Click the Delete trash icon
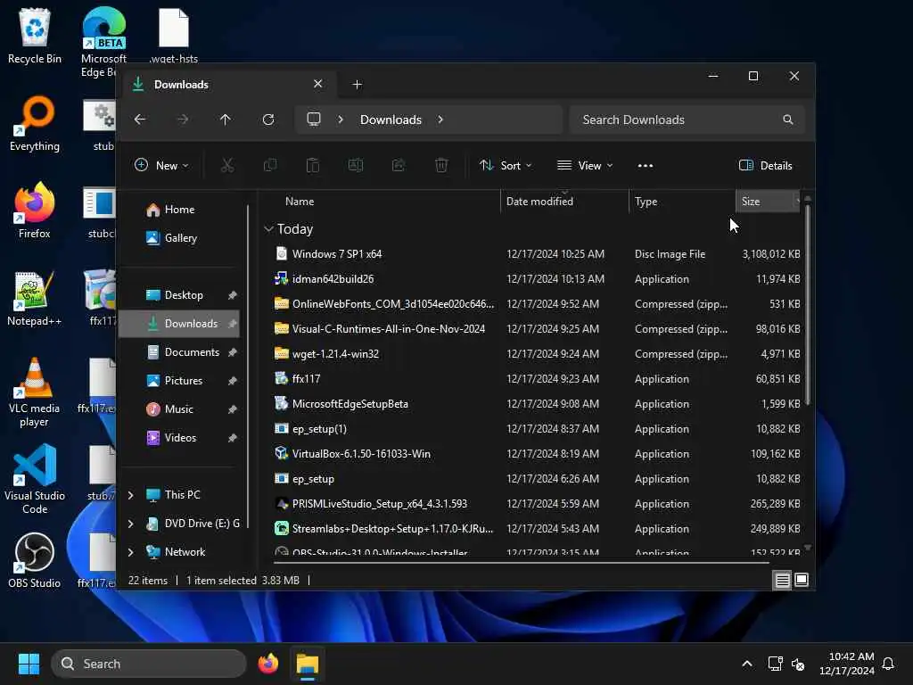Image resolution: width=913 pixels, height=685 pixels. (x=441, y=165)
